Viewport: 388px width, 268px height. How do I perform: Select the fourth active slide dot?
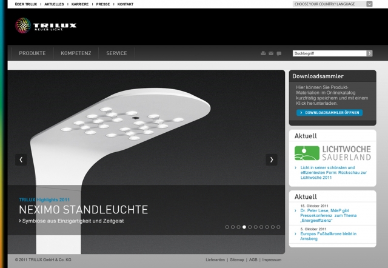[244, 227]
